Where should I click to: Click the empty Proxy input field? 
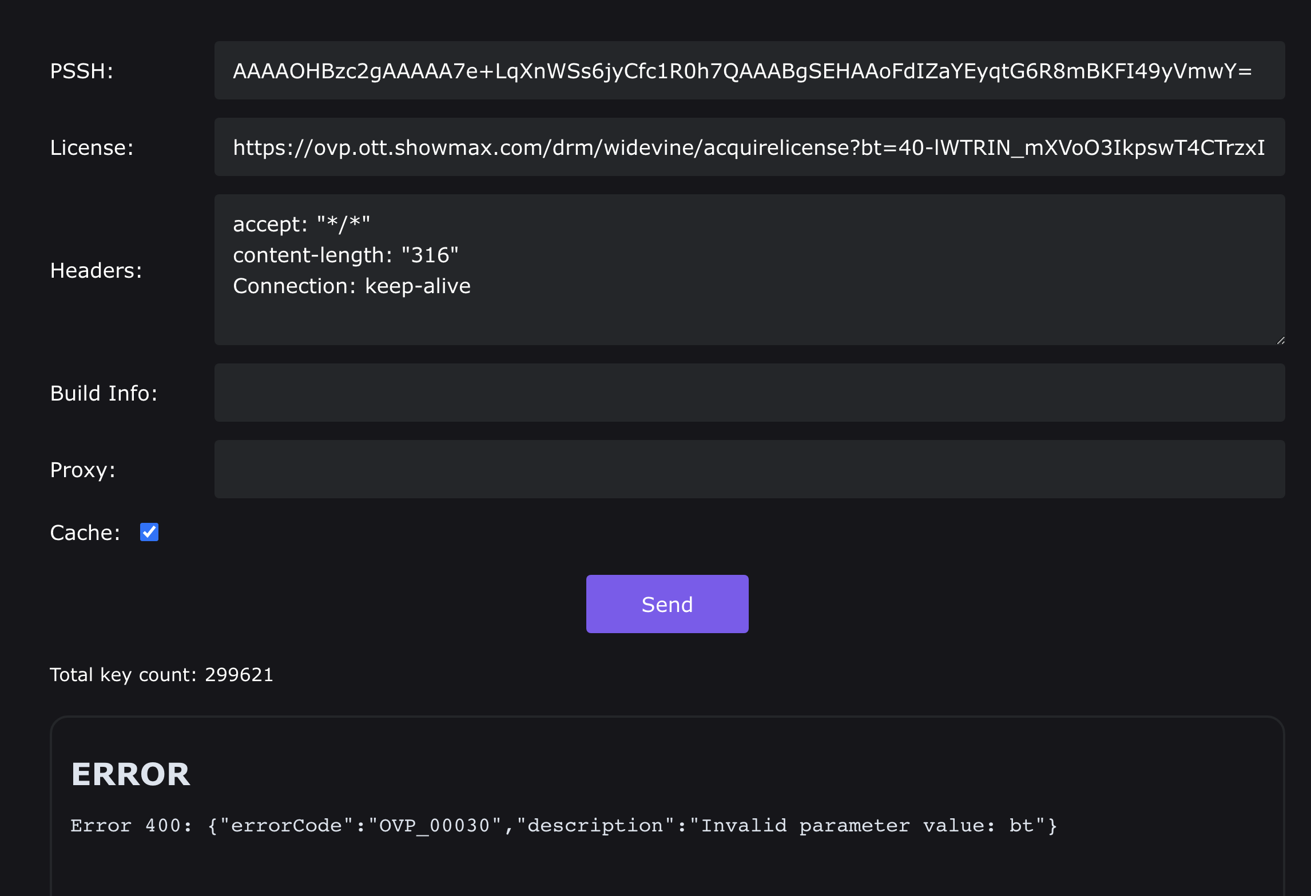(x=749, y=469)
